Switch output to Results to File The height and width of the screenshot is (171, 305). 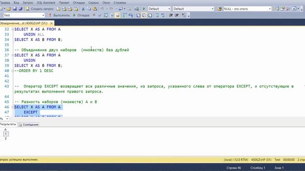(x=150, y=15)
